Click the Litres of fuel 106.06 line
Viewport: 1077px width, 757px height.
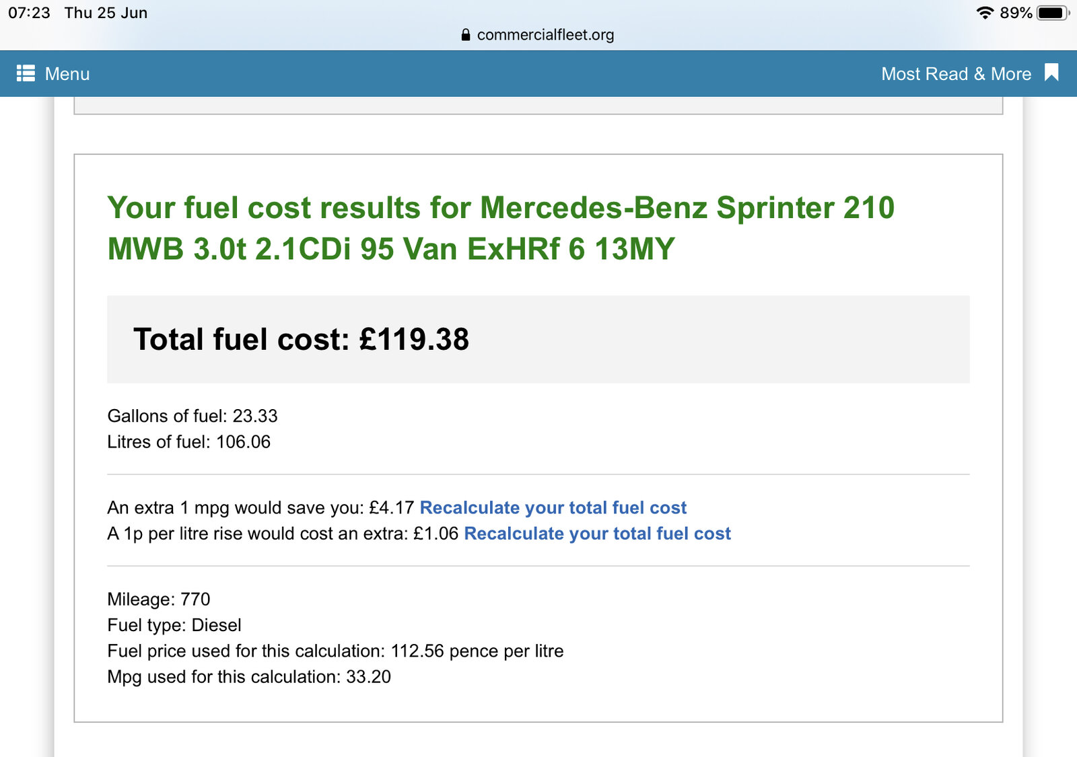(188, 442)
